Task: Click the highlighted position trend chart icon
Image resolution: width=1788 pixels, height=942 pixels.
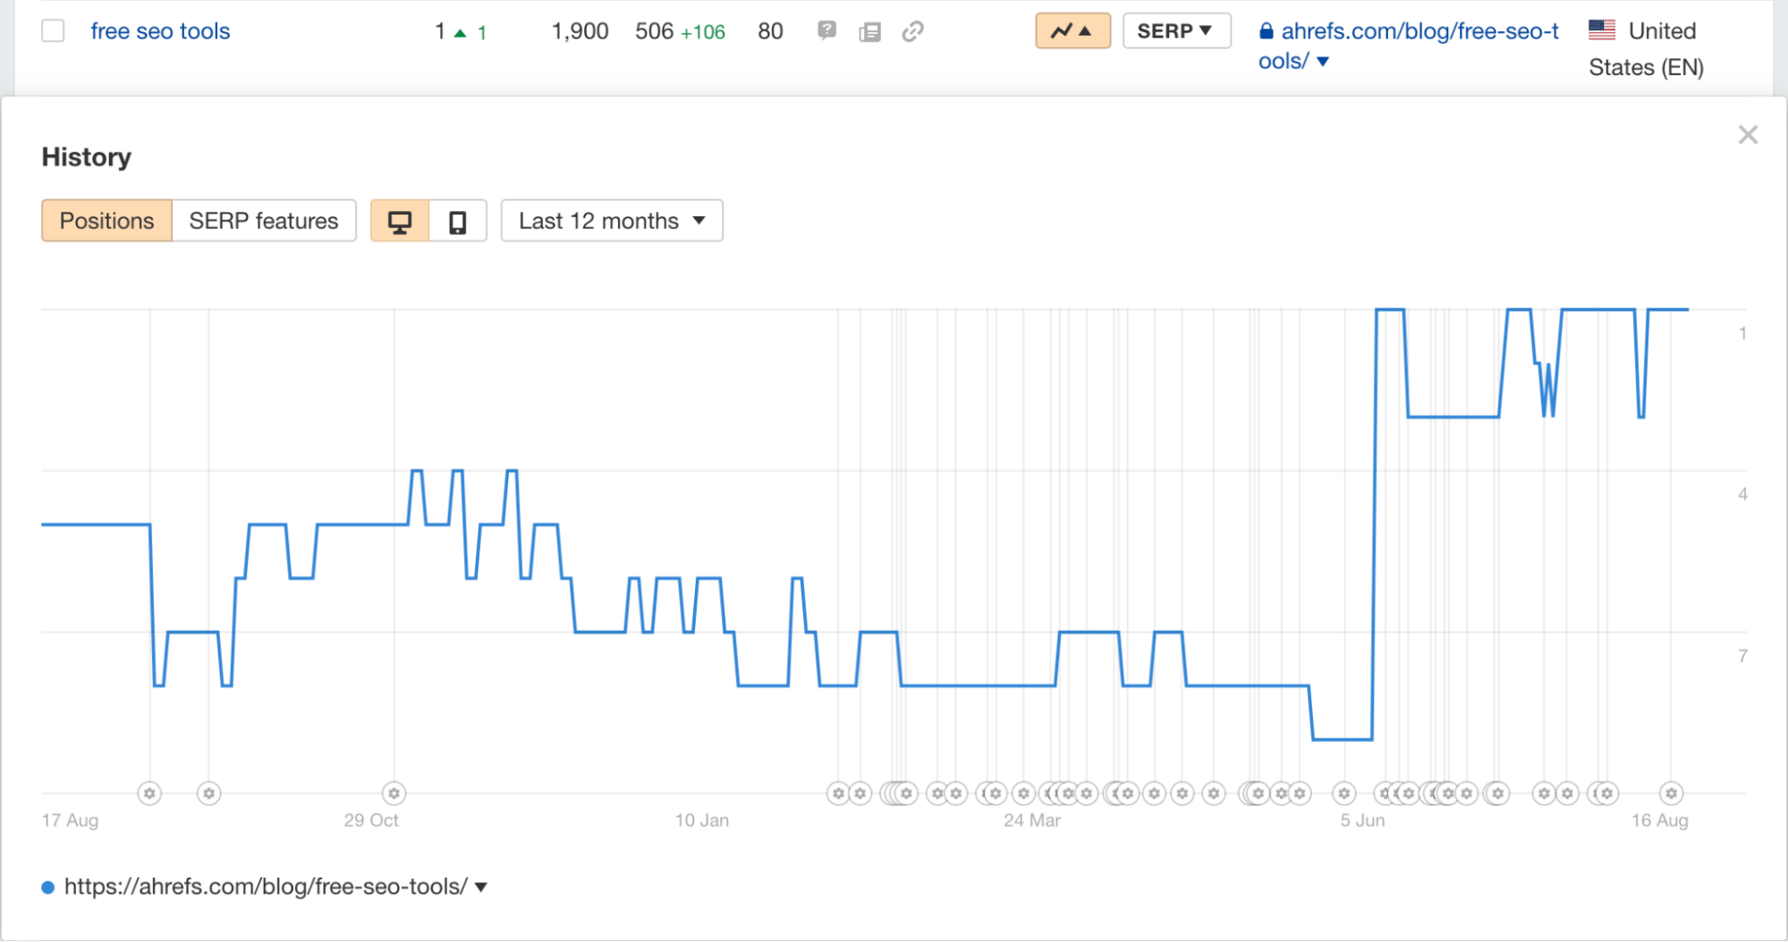Action: (x=1072, y=30)
